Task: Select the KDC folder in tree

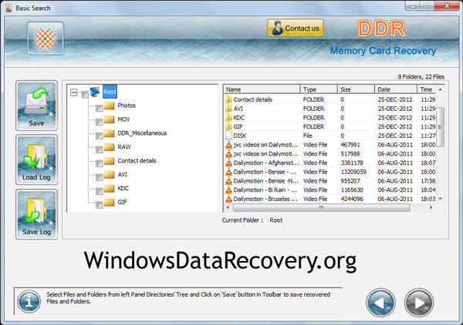Action: point(123,188)
